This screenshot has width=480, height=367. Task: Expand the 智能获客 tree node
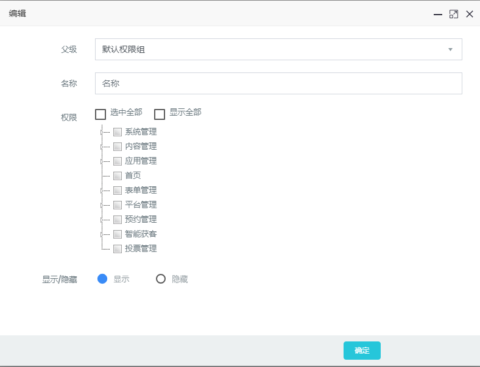(102, 234)
